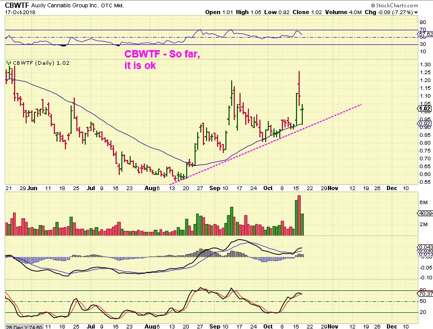433x329 pixels.
Task: Click the magenta 'So far, it is ok' annotation
Action: point(162,60)
